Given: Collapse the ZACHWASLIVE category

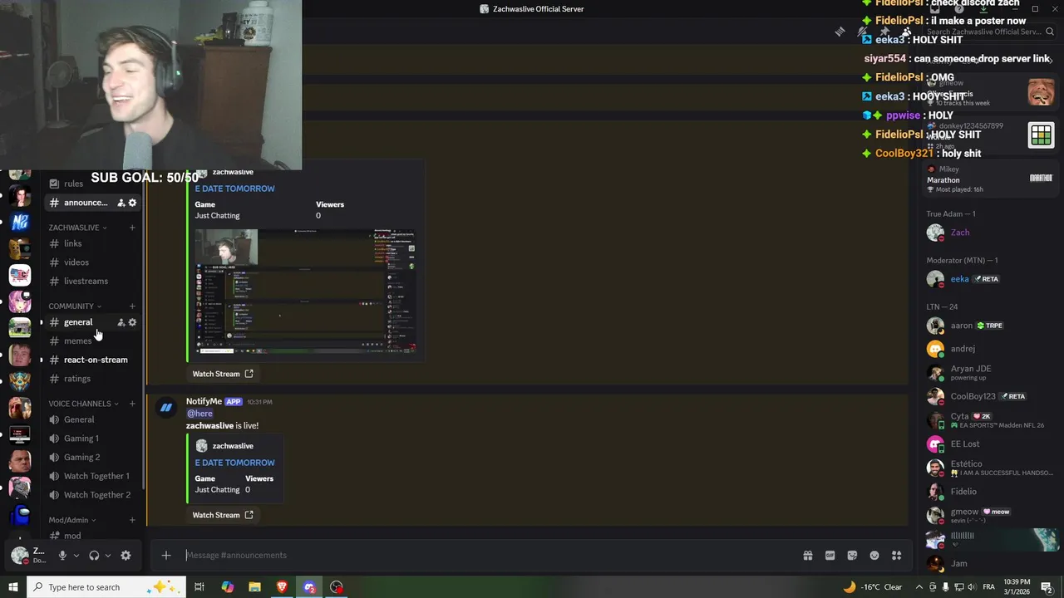Looking at the screenshot, I should pyautogui.click(x=74, y=228).
